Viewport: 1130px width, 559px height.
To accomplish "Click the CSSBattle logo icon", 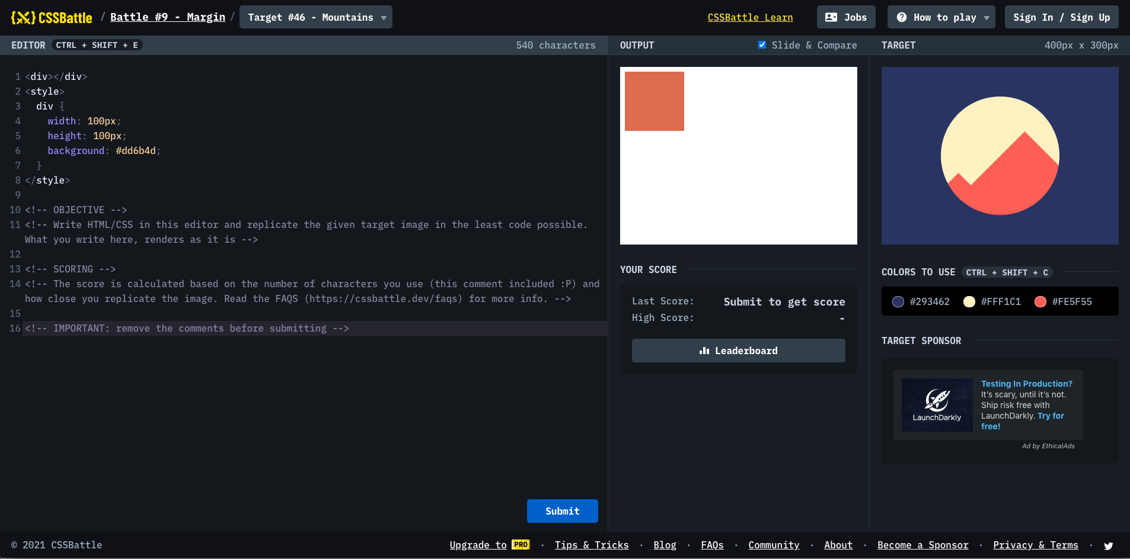I will point(23,18).
